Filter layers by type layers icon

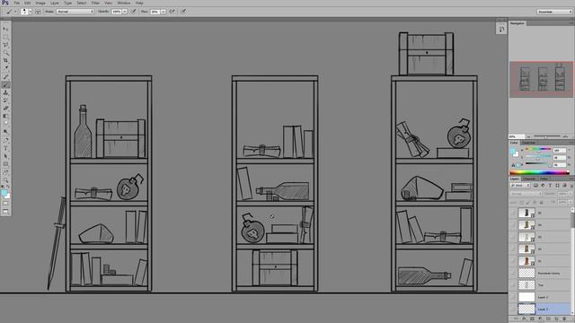[x=550, y=186]
